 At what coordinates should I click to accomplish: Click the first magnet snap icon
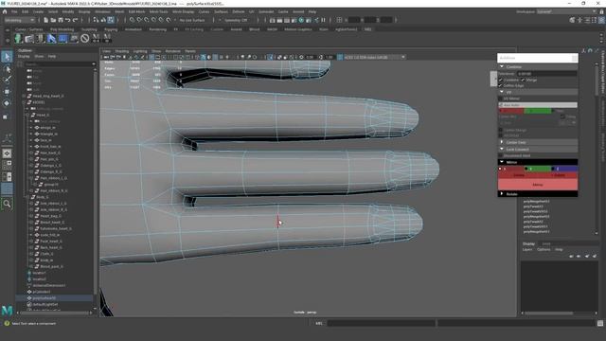pyautogui.click(x=133, y=20)
